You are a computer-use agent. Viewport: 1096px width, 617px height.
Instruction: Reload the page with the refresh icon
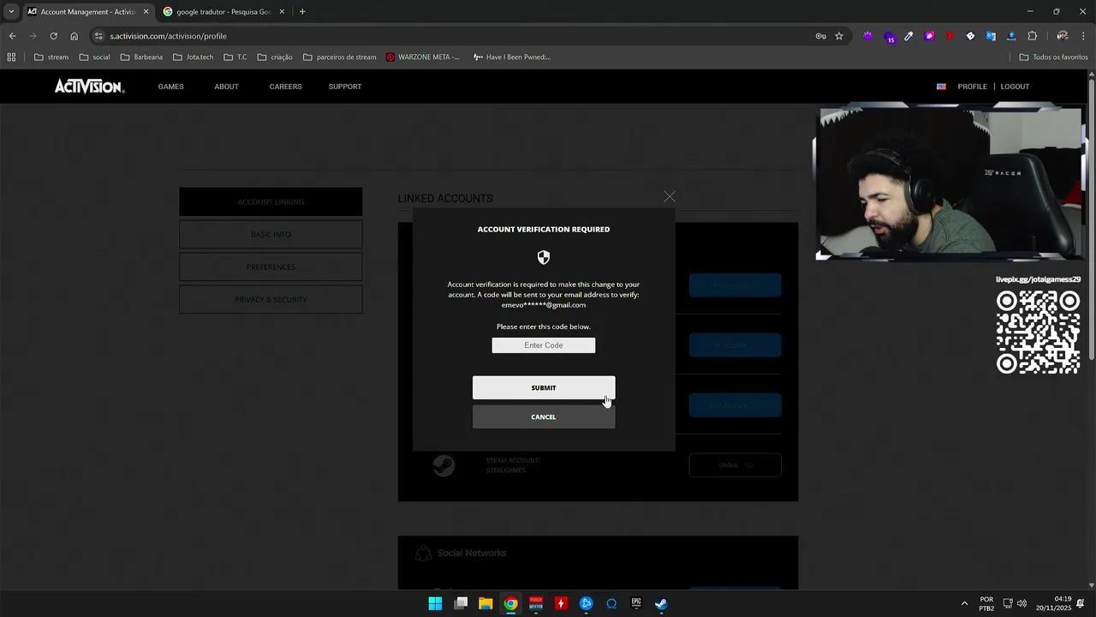click(53, 36)
